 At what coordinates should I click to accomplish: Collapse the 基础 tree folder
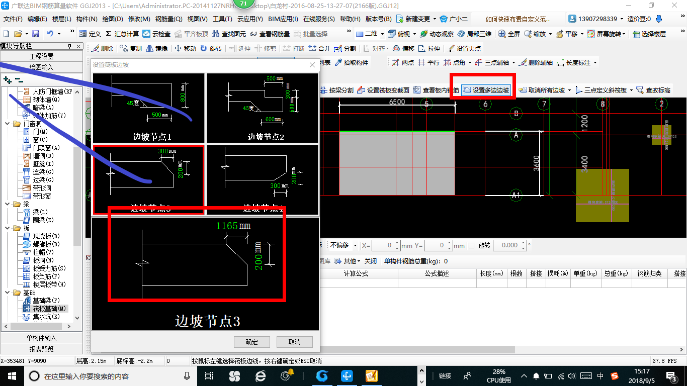coord(9,293)
